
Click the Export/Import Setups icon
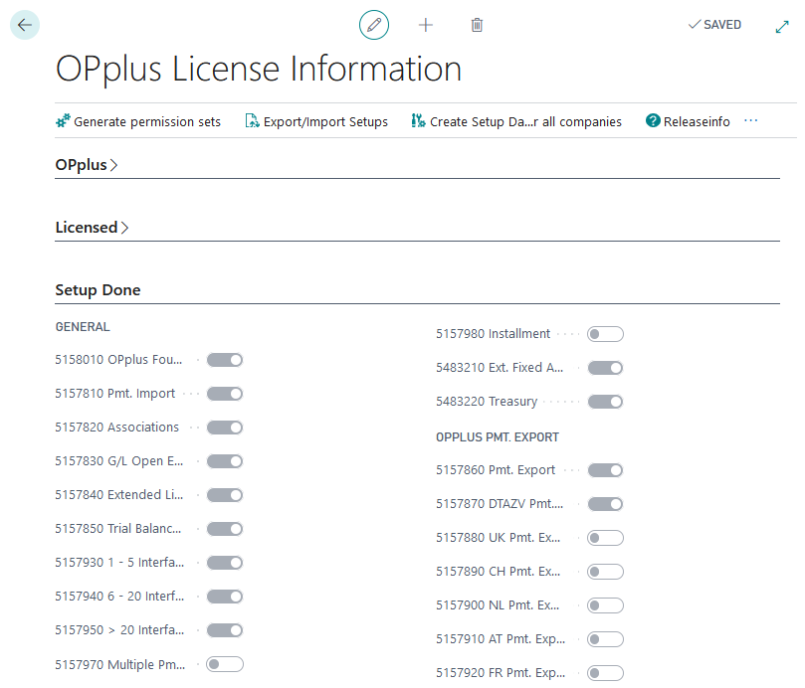(252, 121)
